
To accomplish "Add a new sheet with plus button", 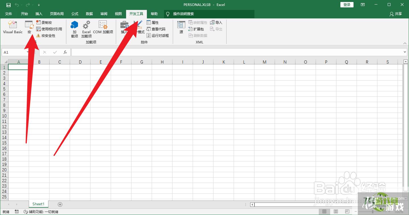I will pyautogui.click(x=60, y=204).
